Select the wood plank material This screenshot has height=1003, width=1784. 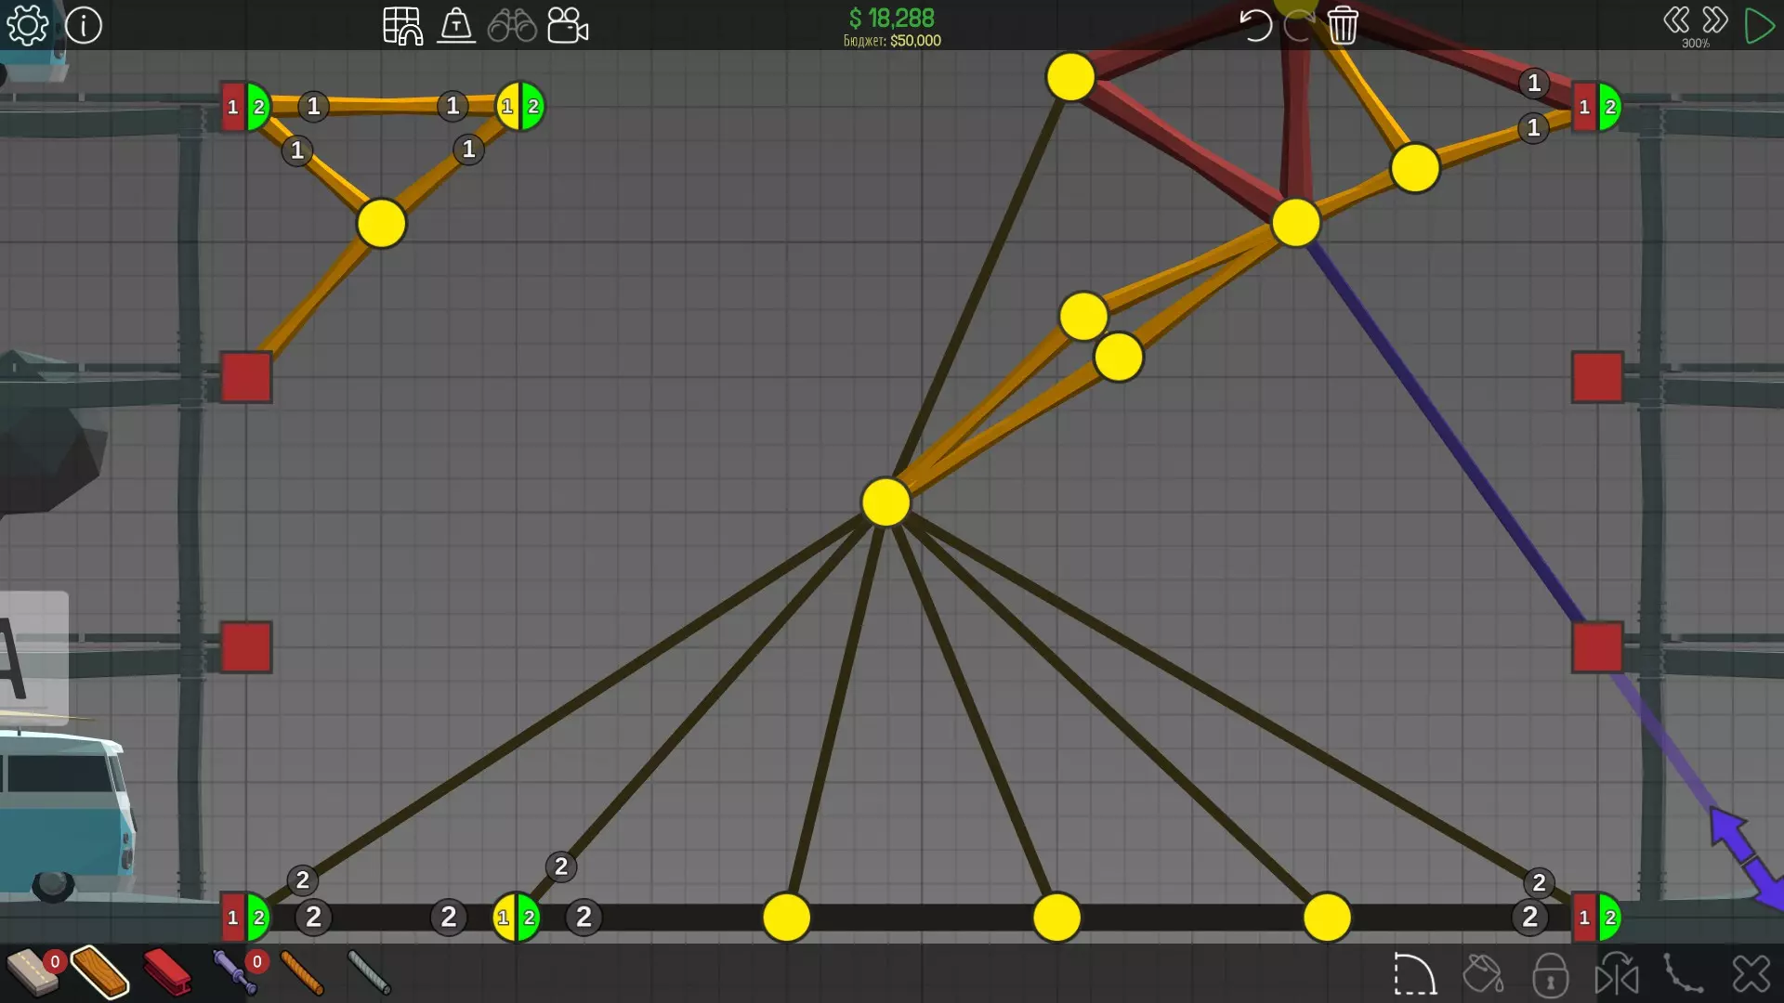coord(99,971)
